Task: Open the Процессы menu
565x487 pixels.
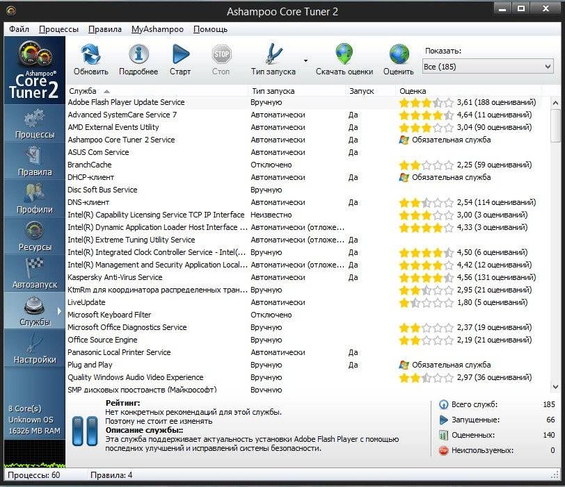Action: click(x=58, y=29)
